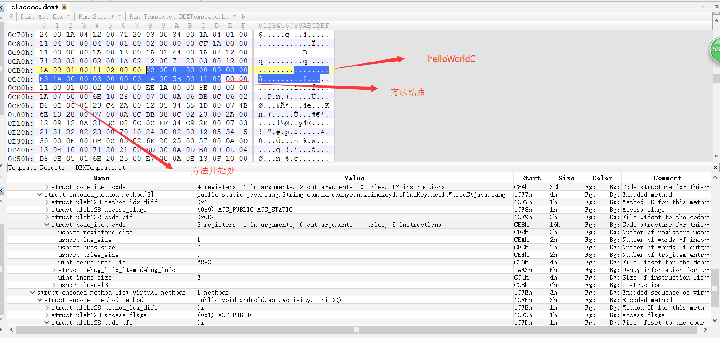Close the classes.dex tab with the orange X
720x338 pixels.
(64, 7)
